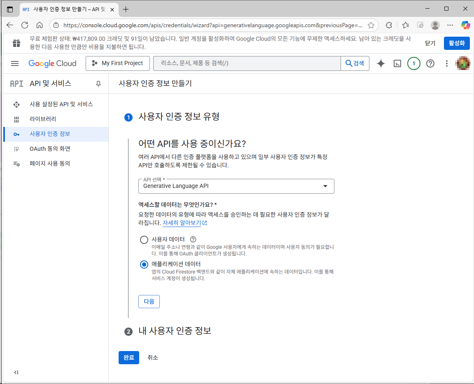Viewport: 474px width, 384px height.
Task: Open Internet Explorer mode icon in toolbar
Action: [x=420, y=25]
